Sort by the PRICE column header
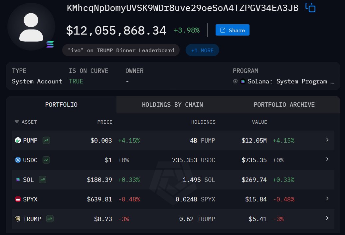Screen dimensions: 345x235 tap(105, 122)
